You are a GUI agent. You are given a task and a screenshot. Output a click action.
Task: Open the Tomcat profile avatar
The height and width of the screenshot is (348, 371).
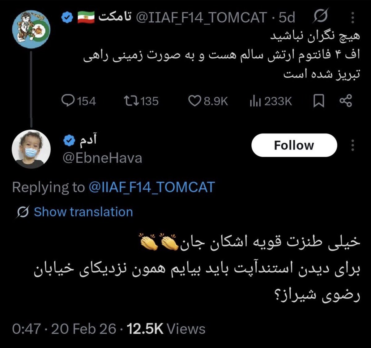pyautogui.click(x=31, y=29)
